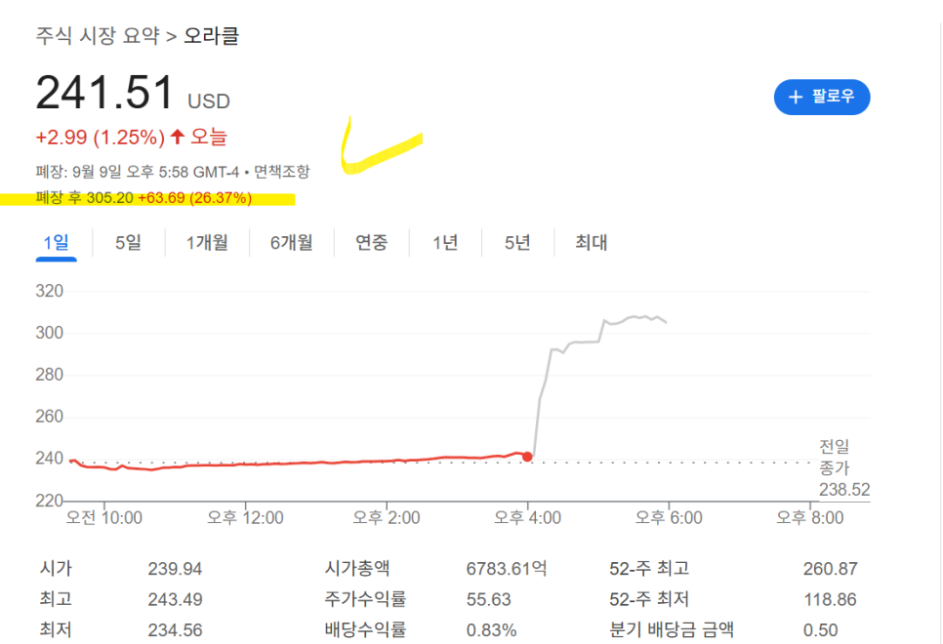Click the +2.99 (1.25%) daily change text

pyautogui.click(x=100, y=138)
